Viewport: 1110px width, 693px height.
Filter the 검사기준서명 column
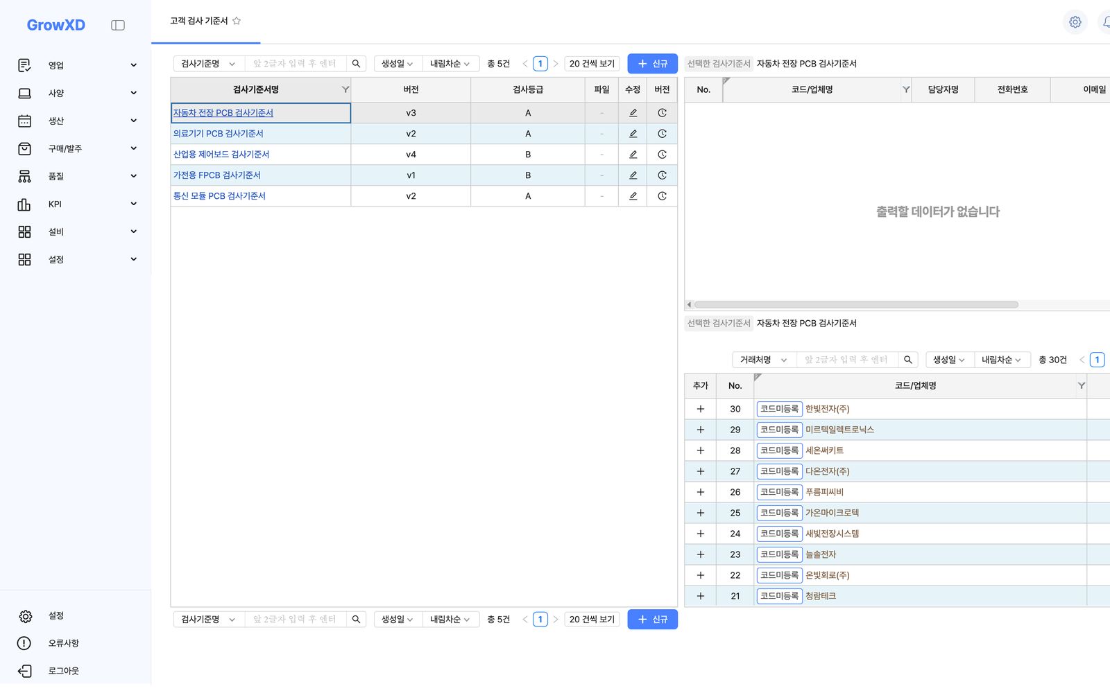coord(345,89)
